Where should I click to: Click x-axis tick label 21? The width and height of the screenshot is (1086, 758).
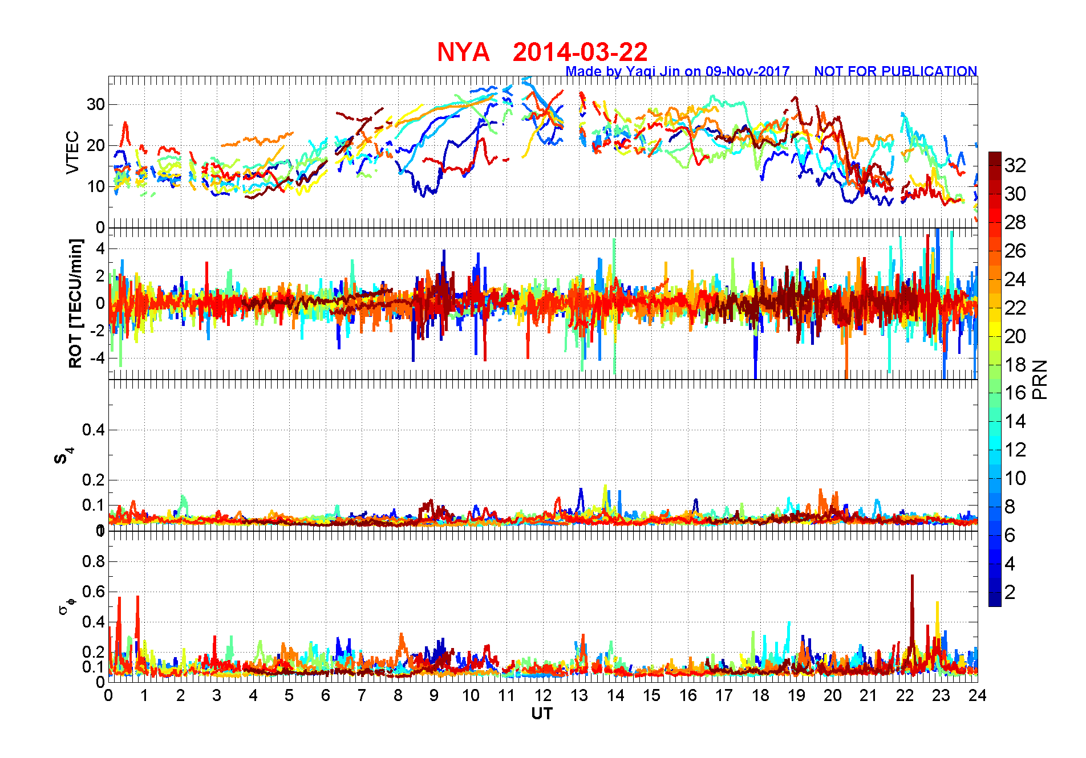869,695
